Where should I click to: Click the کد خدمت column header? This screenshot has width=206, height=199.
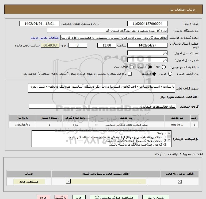click(x=177, y=118)
